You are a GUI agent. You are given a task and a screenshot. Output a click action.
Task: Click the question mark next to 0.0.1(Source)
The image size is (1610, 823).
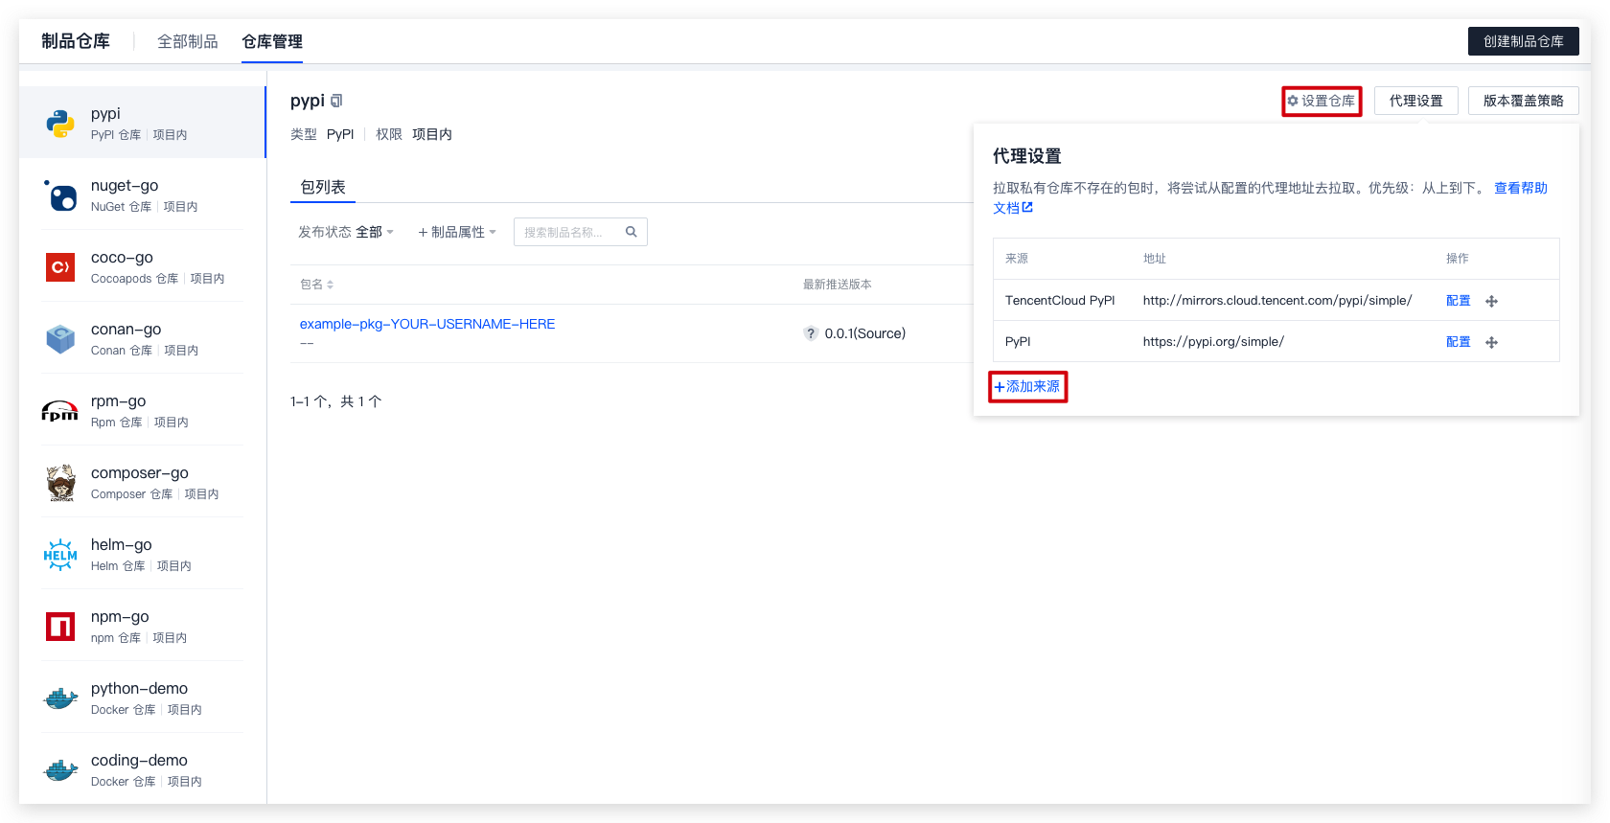click(811, 333)
